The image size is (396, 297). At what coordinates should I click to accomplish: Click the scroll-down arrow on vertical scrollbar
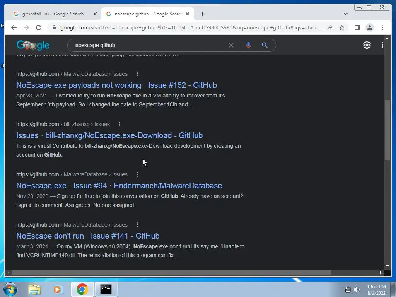click(x=387, y=266)
